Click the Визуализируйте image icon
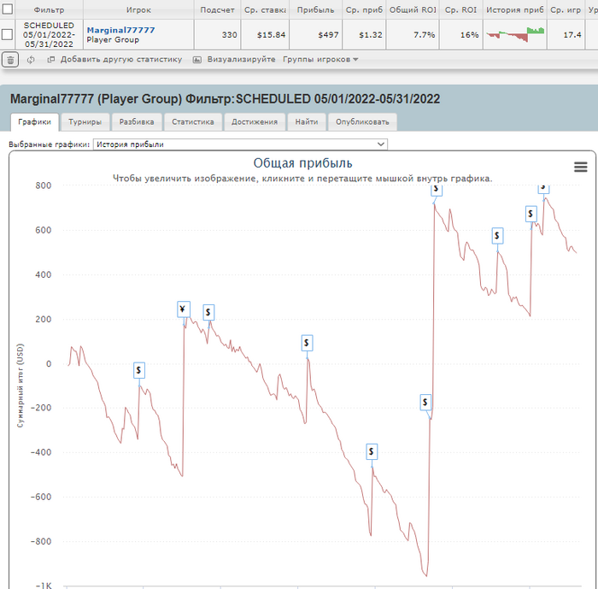Image resolution: width=598 pixels, height=589 pixels. coord(196,60)
